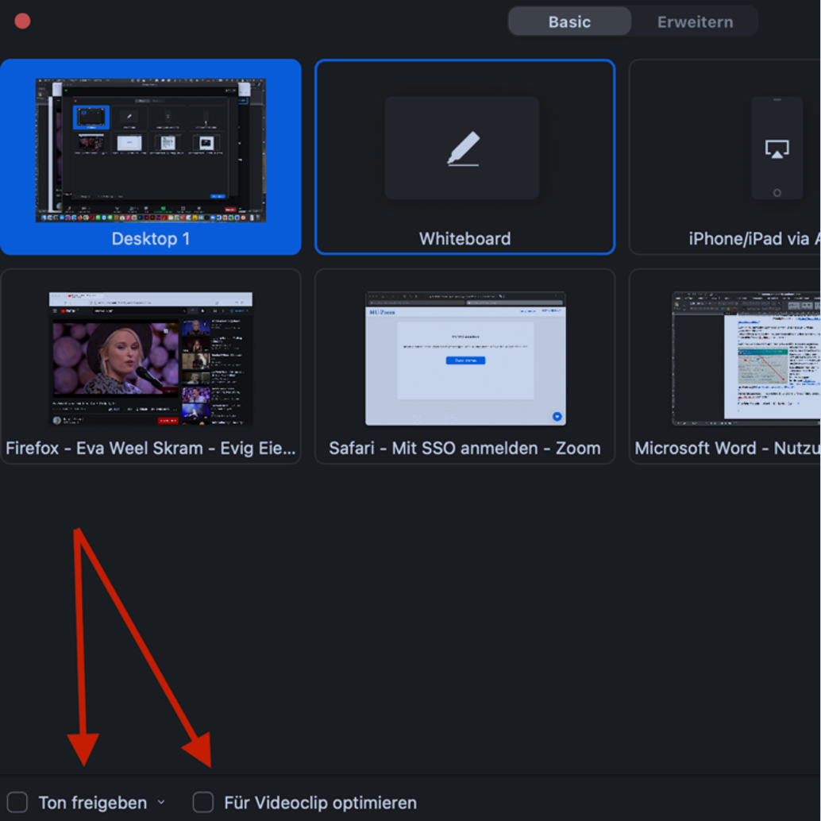This screenshot has width=821, height=821.
Task: Enable the Ton freigeben checkbox
Action: pyautogui.click(x=17, y=802)
